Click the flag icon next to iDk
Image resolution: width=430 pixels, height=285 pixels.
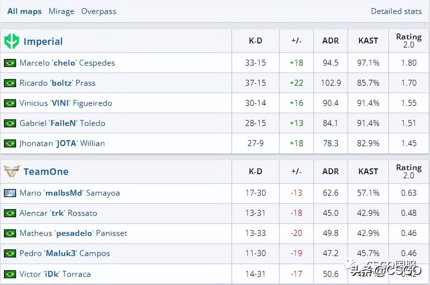point(10,274)
